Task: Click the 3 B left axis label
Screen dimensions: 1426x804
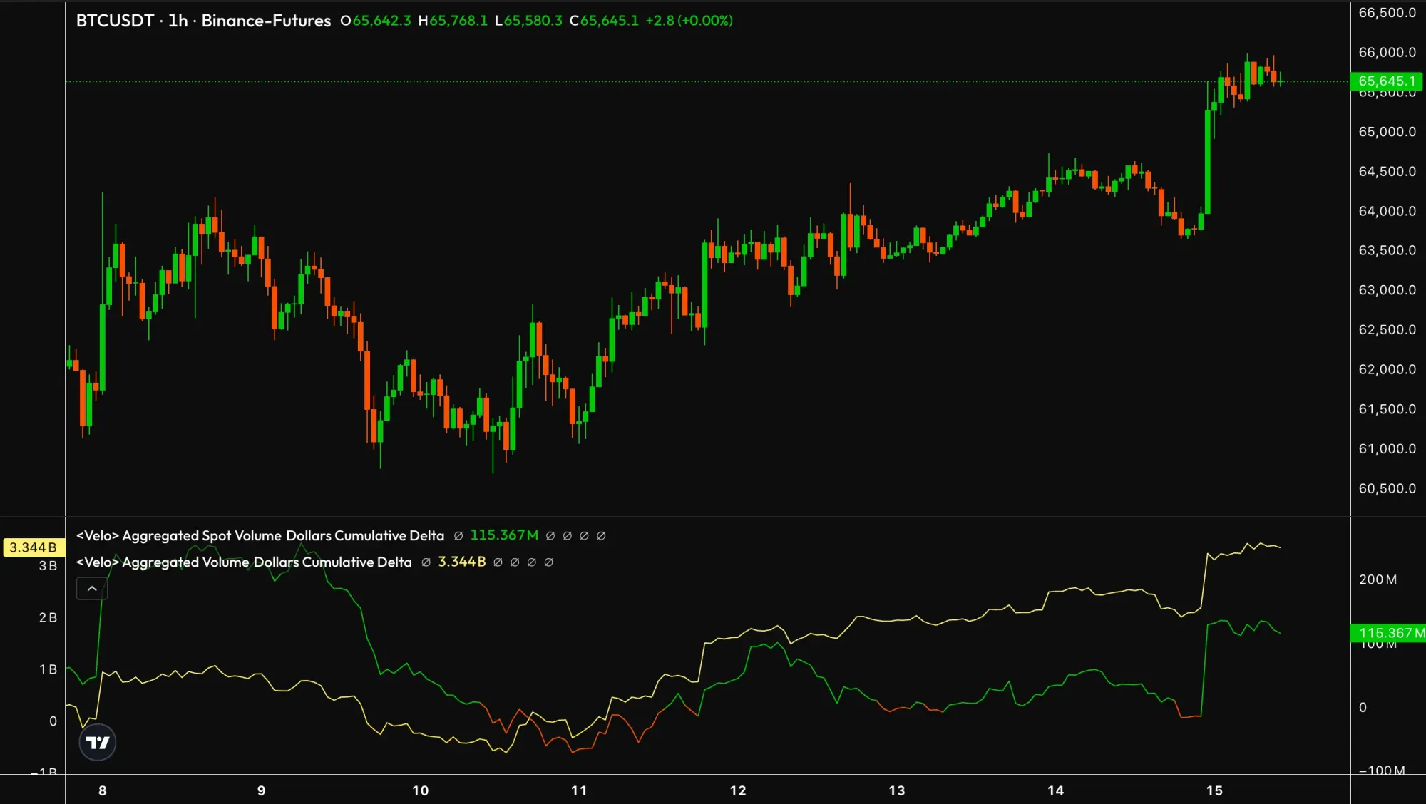Action: 48,566
